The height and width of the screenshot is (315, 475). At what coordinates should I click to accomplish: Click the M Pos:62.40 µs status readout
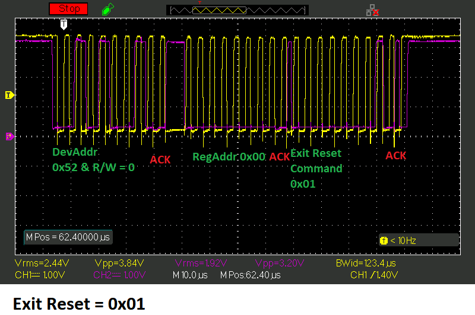250,275
